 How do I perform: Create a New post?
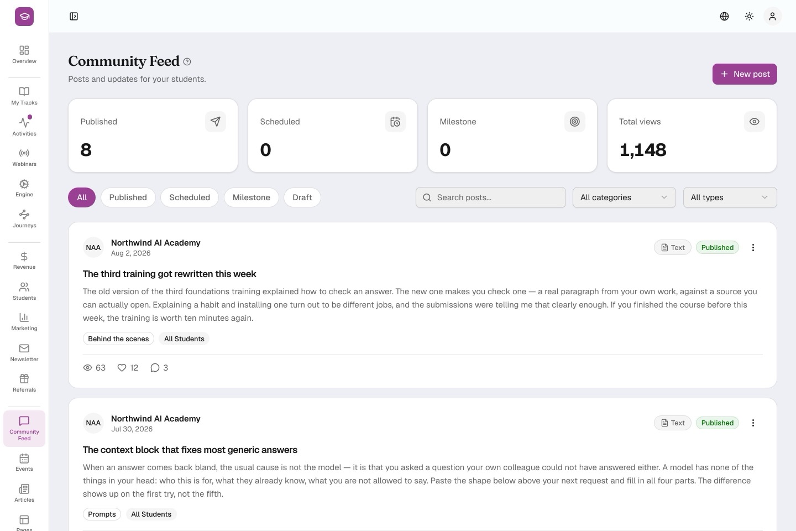click(x=745, y=74)
